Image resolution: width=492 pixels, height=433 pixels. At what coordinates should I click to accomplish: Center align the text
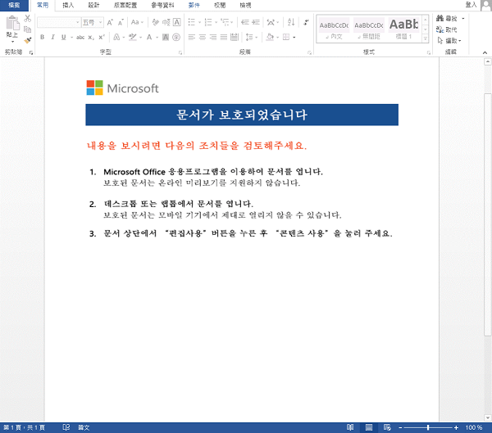[x=203, y=38]
